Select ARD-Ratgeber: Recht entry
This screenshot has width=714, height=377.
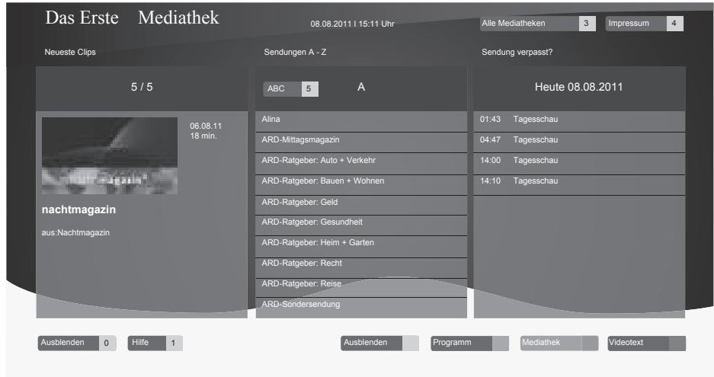pos(361,268)
